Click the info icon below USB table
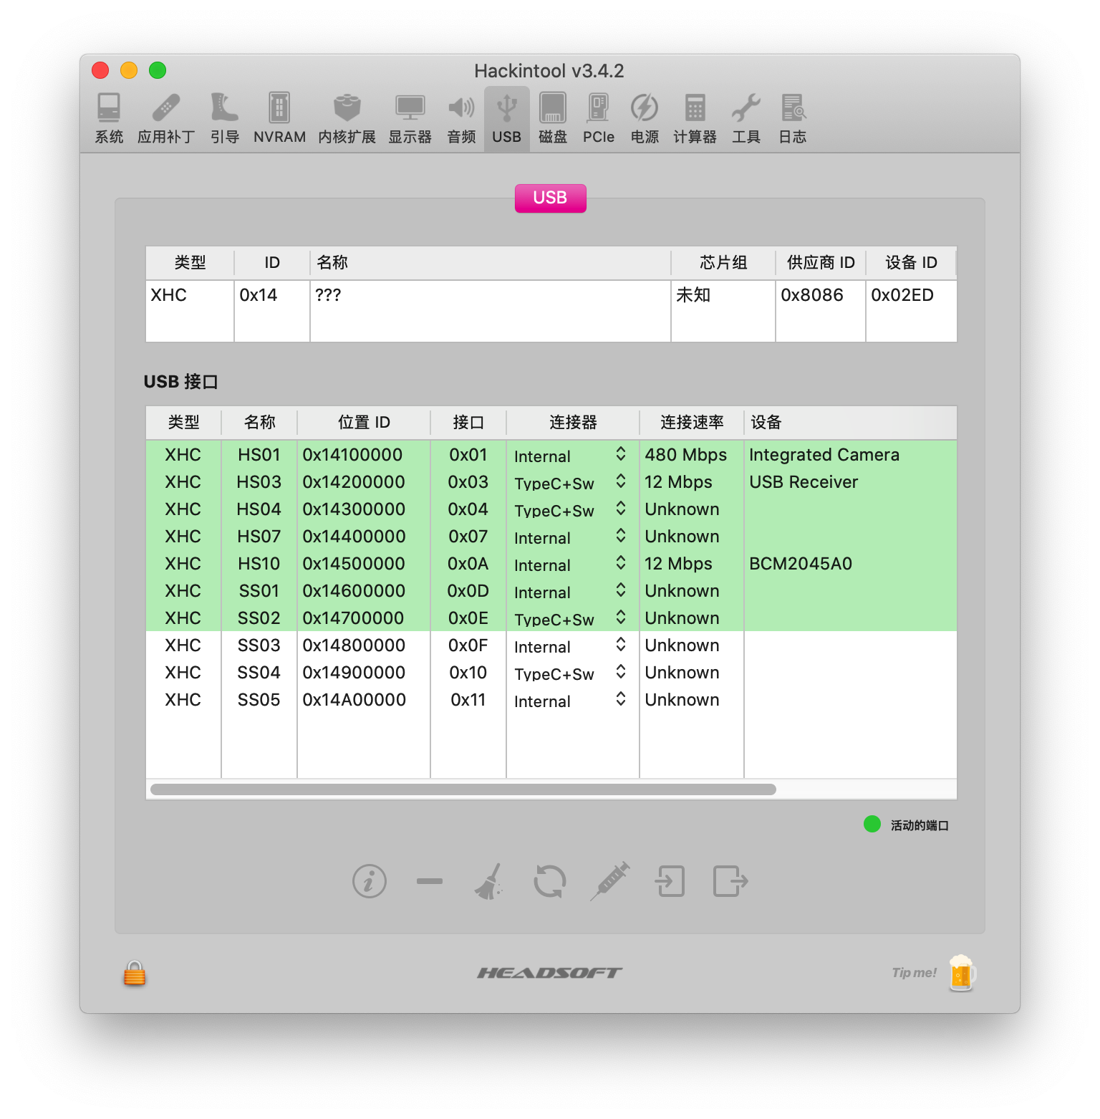This screenshot has height=1119, width=1100. click(370, 881)
